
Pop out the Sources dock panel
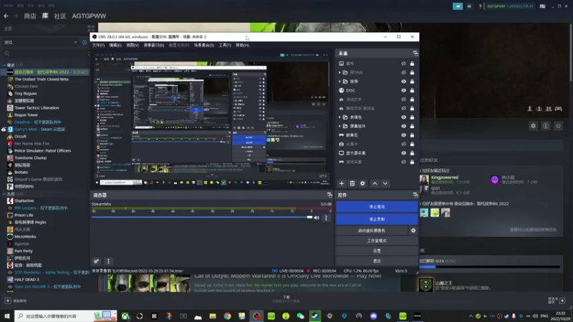(x=415, y=53)
